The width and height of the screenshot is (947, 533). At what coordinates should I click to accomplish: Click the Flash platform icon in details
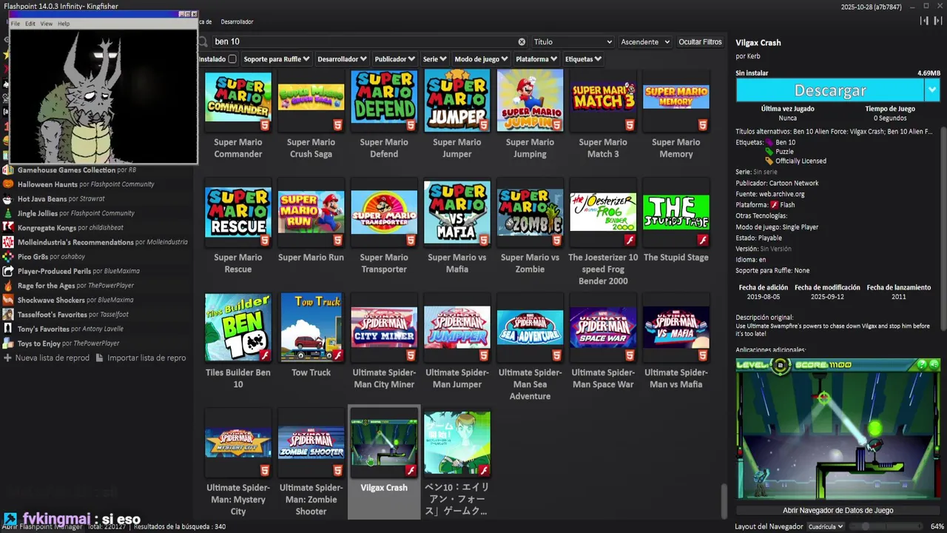pyautogui.click(x=774, y=205)
